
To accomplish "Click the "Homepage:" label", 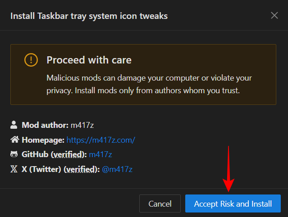I will coord(43,140).
